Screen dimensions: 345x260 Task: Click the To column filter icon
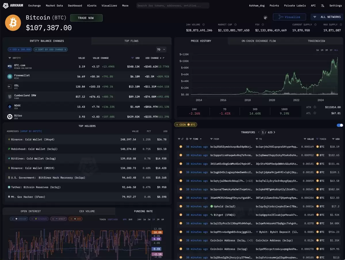257,139
